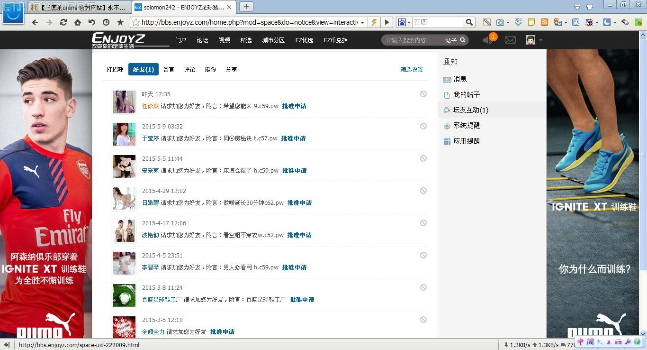Open the browser home page icon

pyautogui.click(x=77, y=22)
